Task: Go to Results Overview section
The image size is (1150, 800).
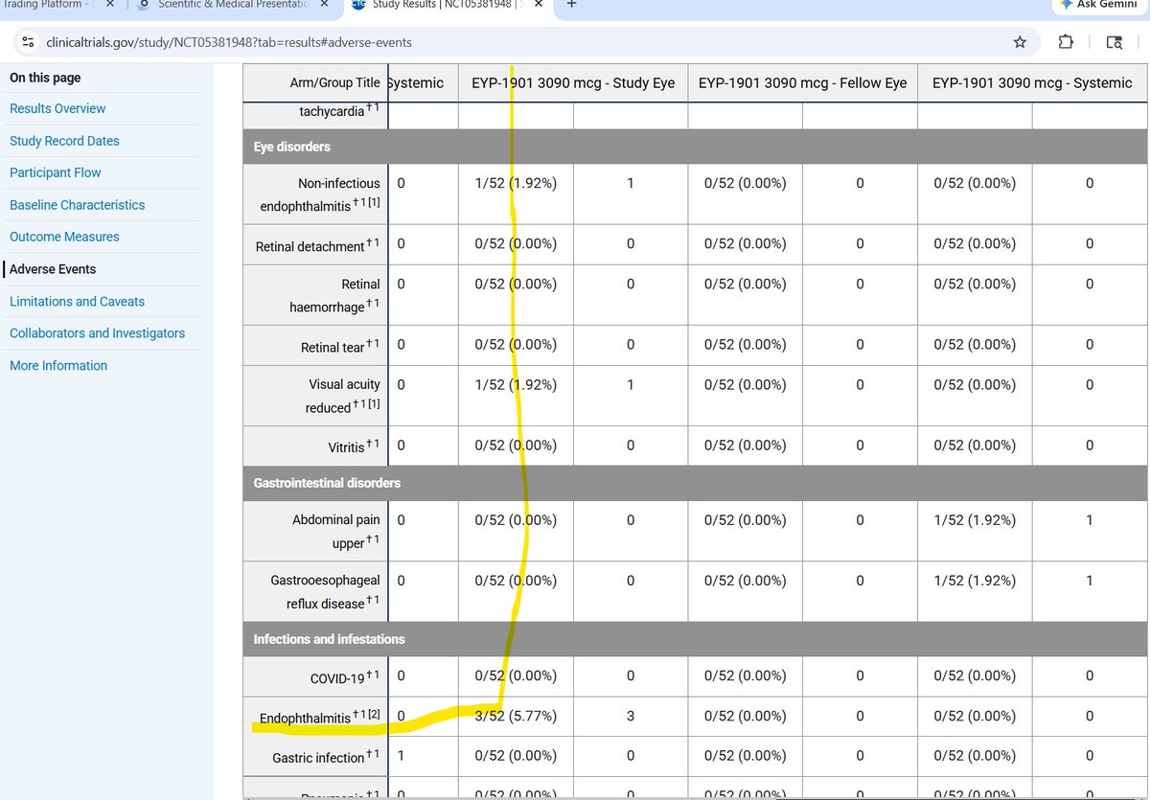Action: point(57,108)
